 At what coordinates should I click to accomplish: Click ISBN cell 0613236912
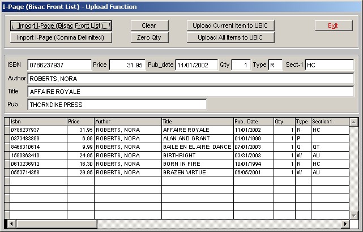tap(39, 164)
